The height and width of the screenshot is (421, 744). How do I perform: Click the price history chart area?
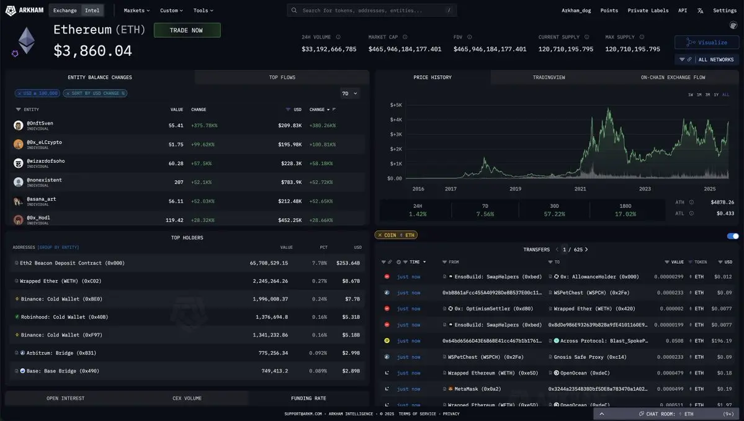click(567, 142)
